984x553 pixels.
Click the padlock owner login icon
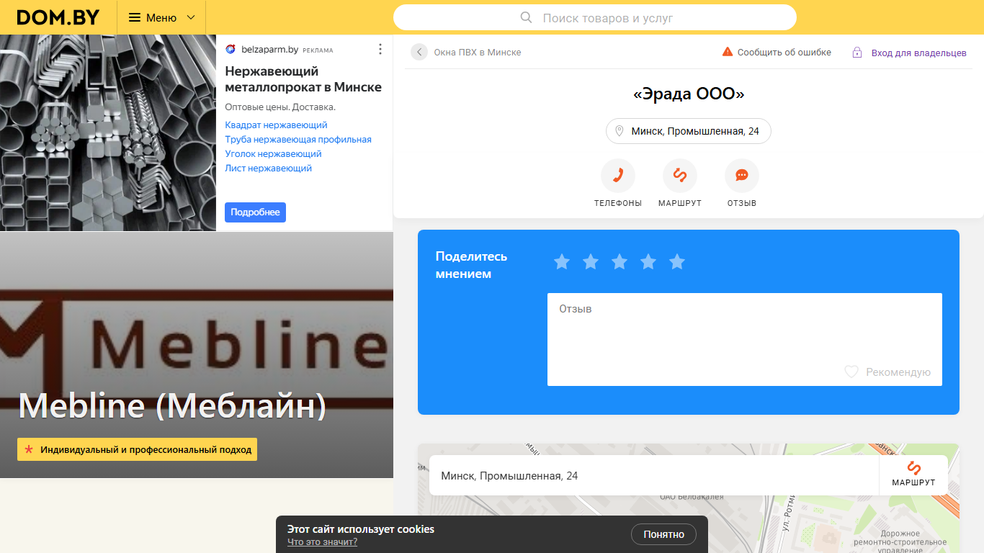point(857,53)
